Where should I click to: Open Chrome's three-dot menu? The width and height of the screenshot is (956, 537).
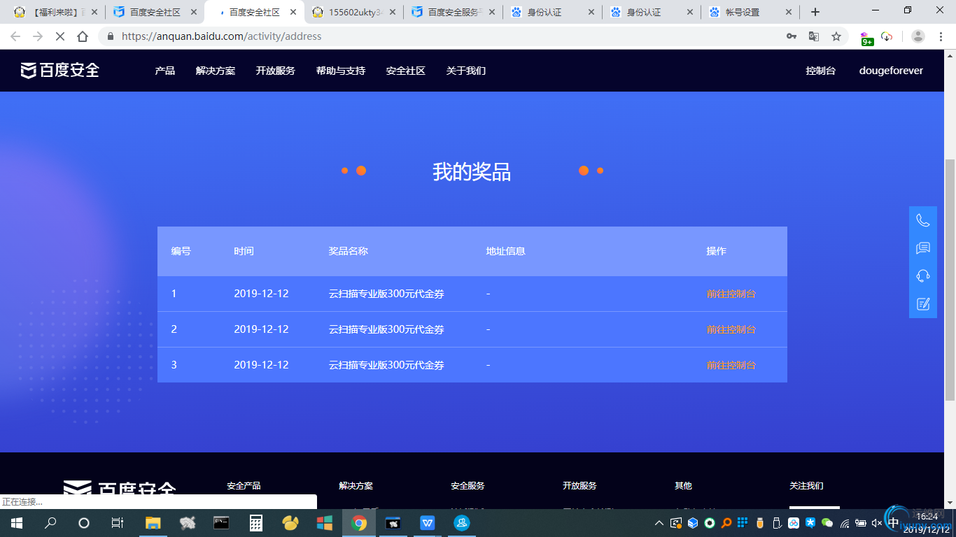point(941,36)
